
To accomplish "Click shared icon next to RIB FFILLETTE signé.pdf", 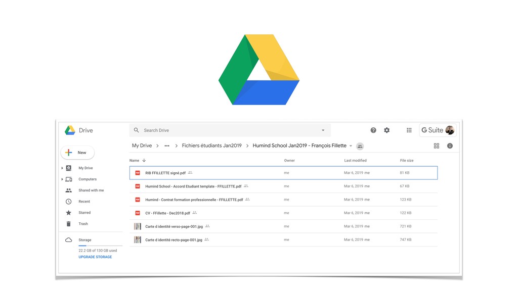I will (190, 173).
